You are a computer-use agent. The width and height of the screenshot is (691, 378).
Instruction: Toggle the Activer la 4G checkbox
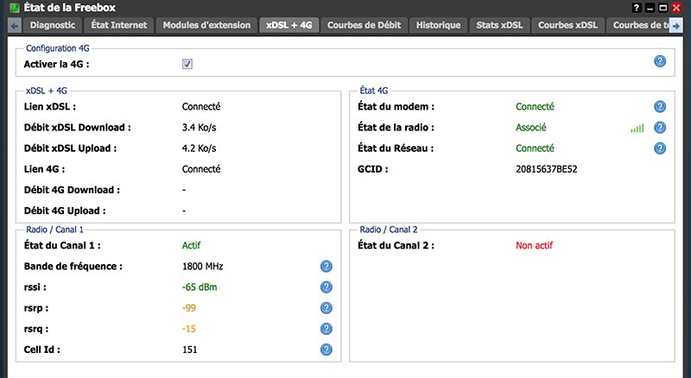click(x=187, y=65)
